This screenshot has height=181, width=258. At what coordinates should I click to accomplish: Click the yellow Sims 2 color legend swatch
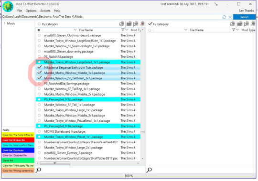[18, 135]
